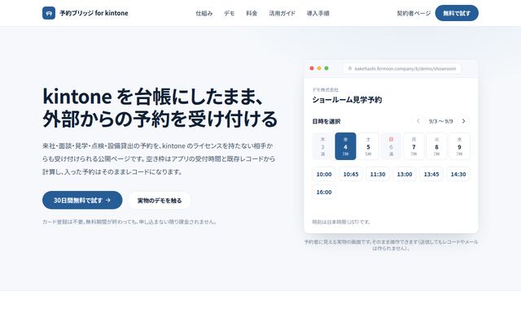This screenshot has height=325, width=521.
Task: Go to next week with right chevron
Action: tap(464, 121)
